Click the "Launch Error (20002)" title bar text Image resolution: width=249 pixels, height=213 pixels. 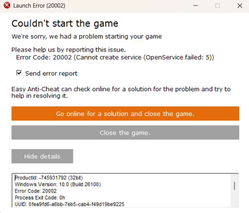(x=39, y=6)
